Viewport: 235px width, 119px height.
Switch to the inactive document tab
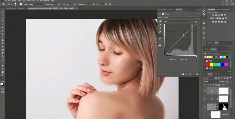pos(16,8)
